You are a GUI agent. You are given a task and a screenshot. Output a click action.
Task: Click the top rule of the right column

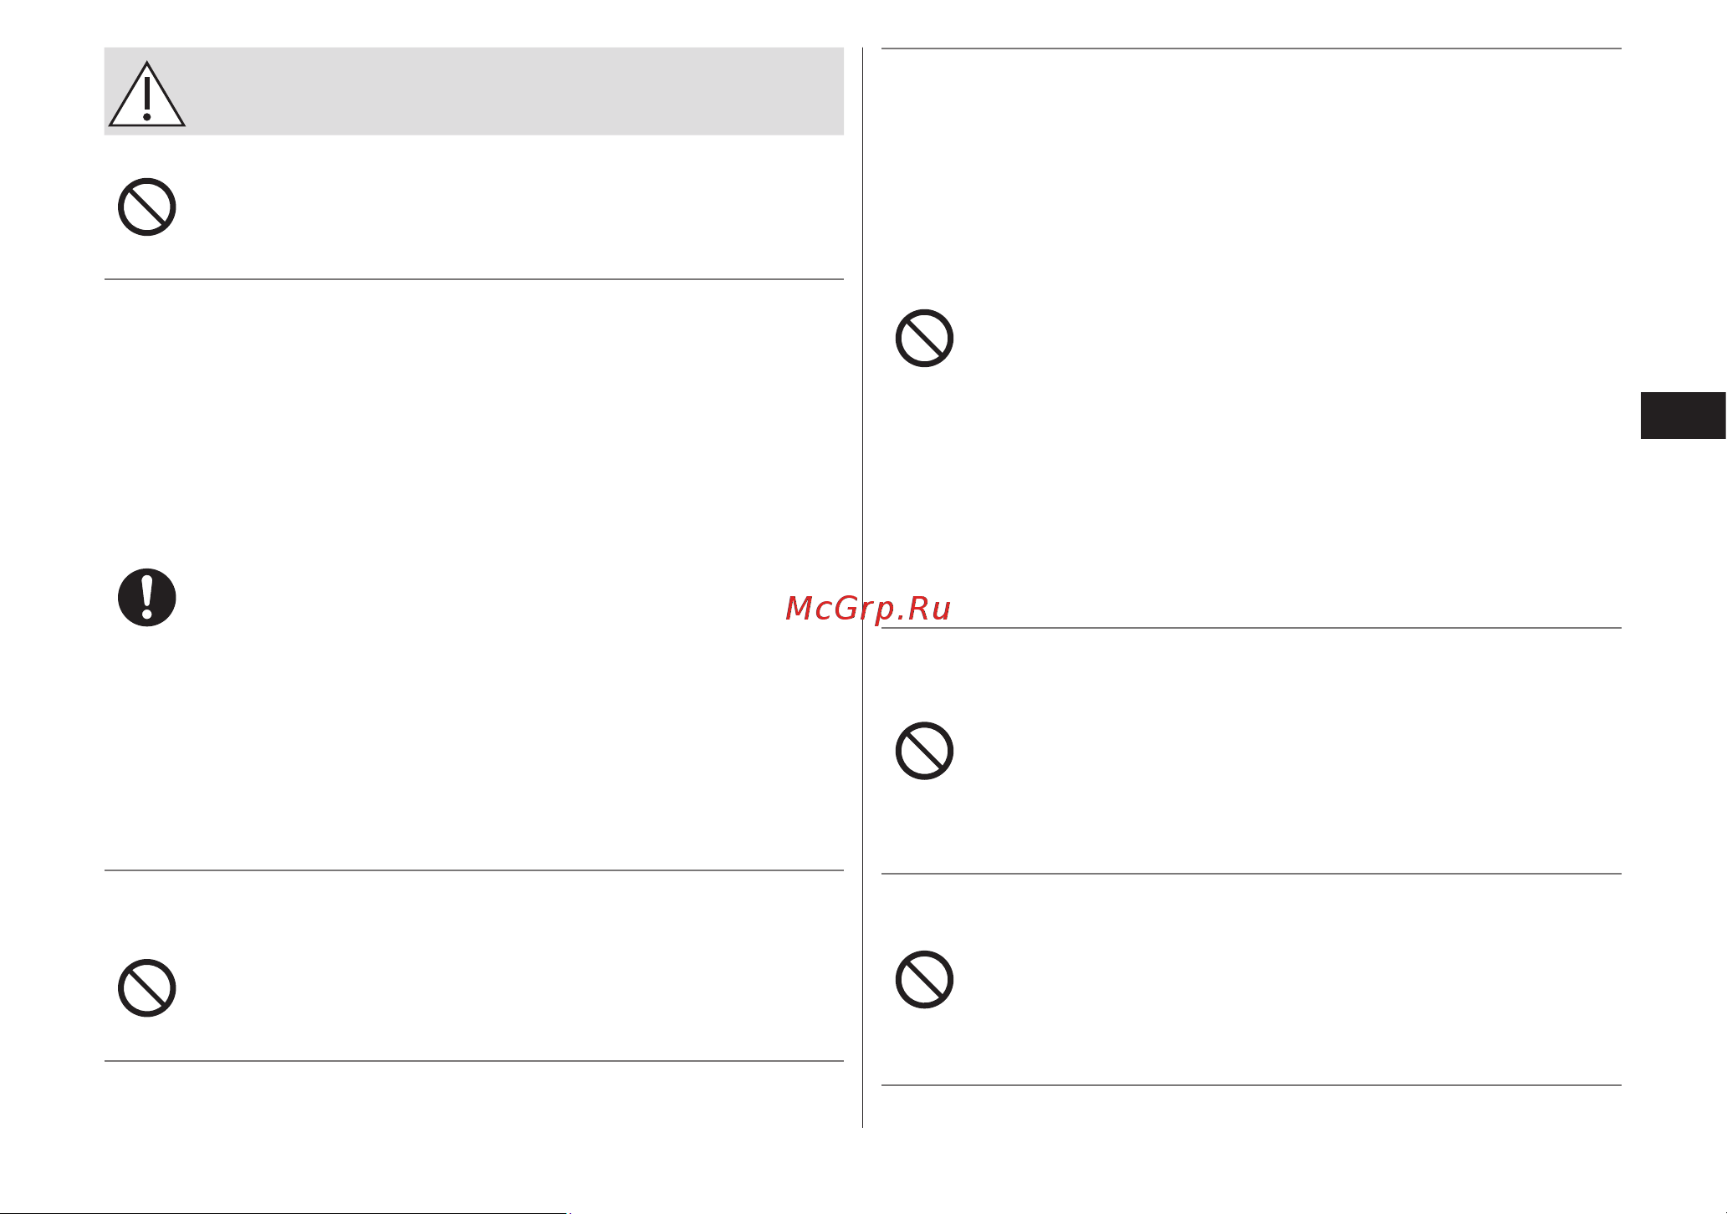click(1251, 48)
